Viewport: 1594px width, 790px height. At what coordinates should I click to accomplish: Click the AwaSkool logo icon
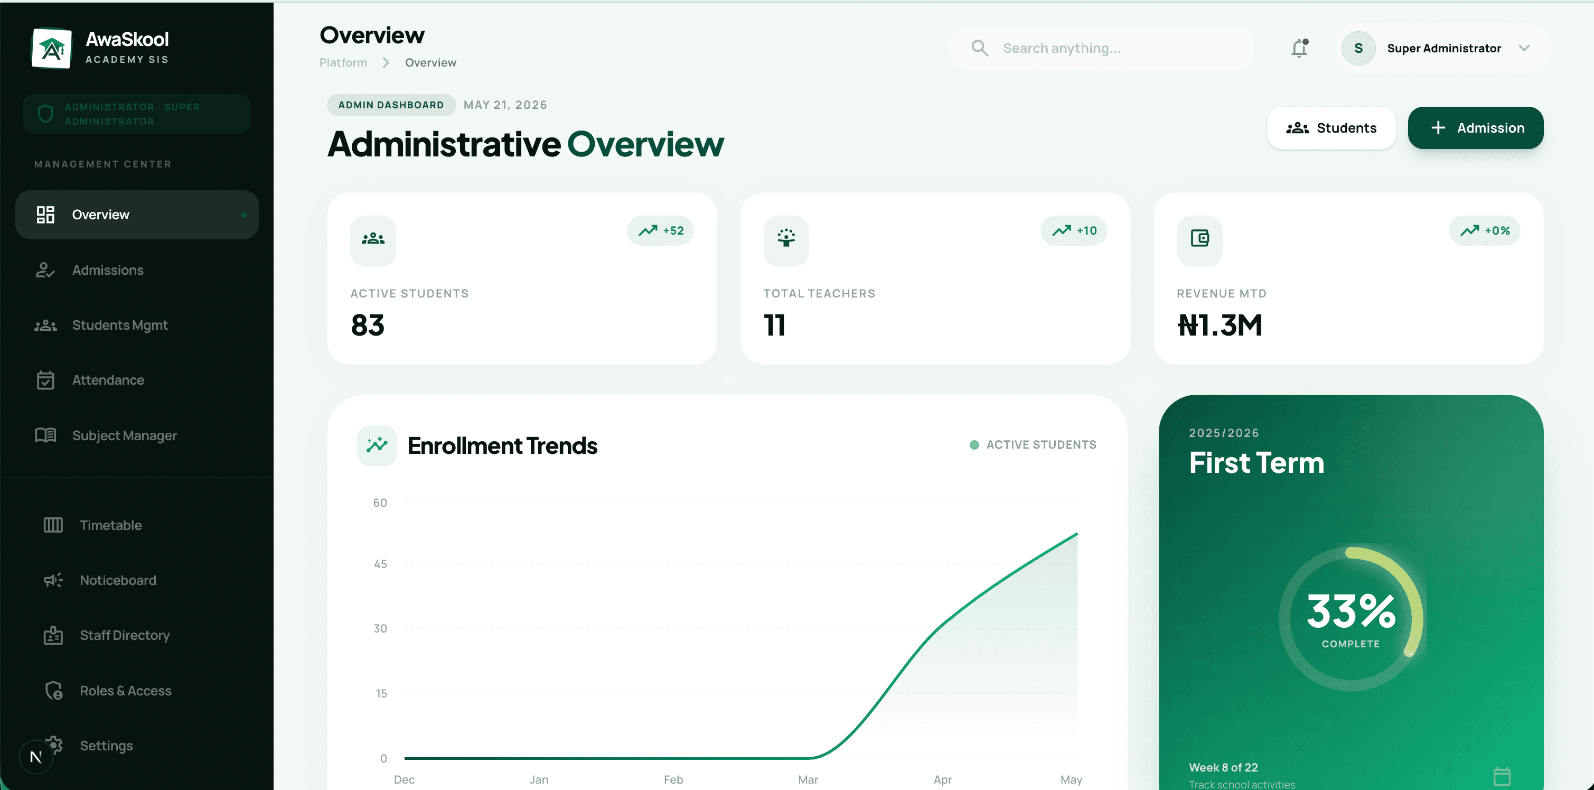click(51, 48)
